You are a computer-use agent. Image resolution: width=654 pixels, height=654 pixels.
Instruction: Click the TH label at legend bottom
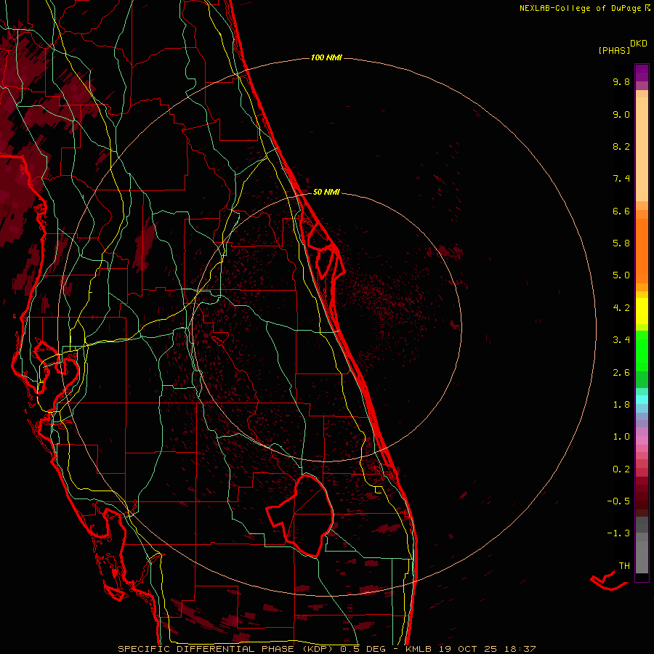click(623, 565)
